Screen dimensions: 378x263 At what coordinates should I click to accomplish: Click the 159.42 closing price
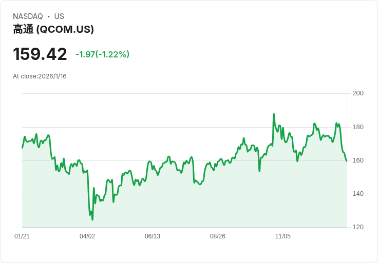pos(40,54)
